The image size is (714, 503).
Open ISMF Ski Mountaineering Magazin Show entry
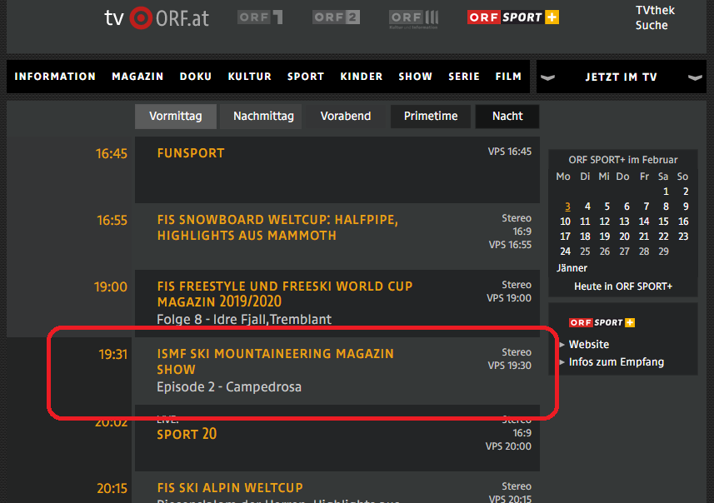[275, 361]
